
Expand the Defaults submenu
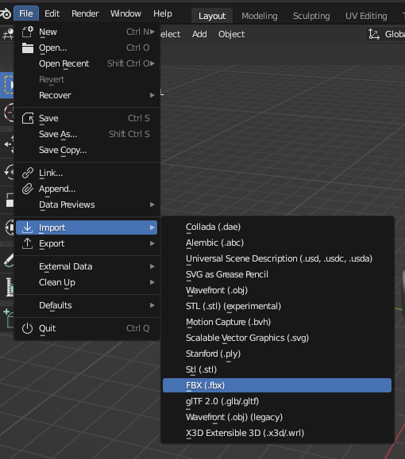(87, 305)
